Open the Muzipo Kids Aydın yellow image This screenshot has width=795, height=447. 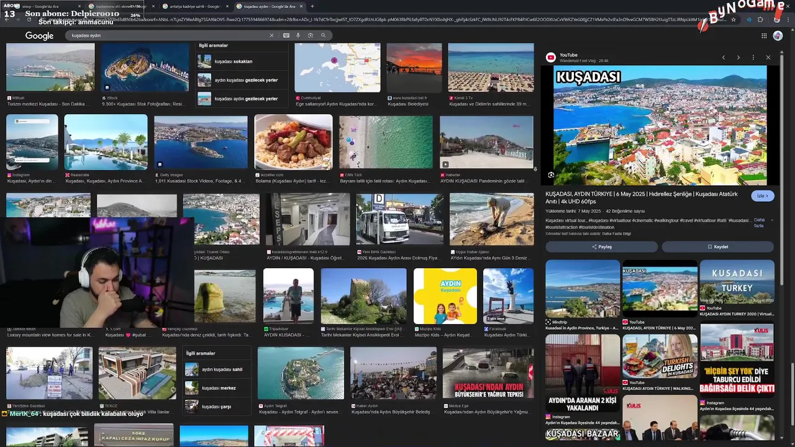(445, 296)
